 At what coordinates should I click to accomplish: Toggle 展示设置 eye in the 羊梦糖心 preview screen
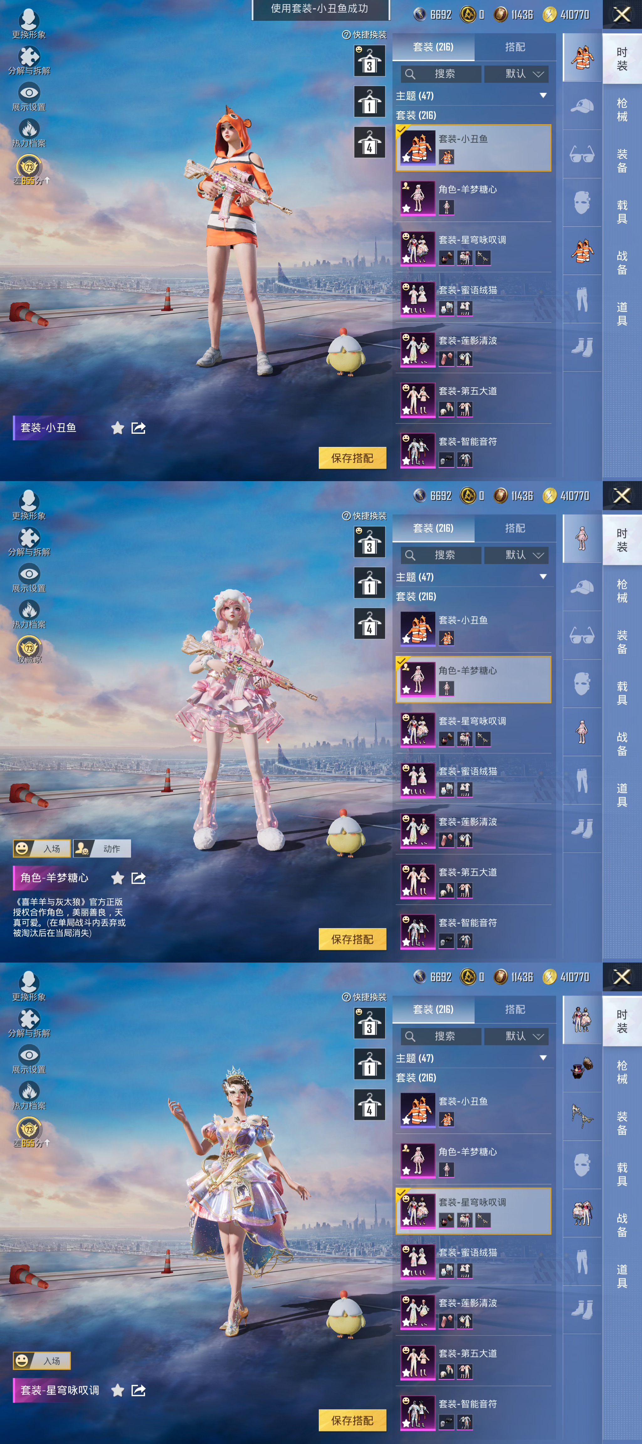(x=29, y=578)
